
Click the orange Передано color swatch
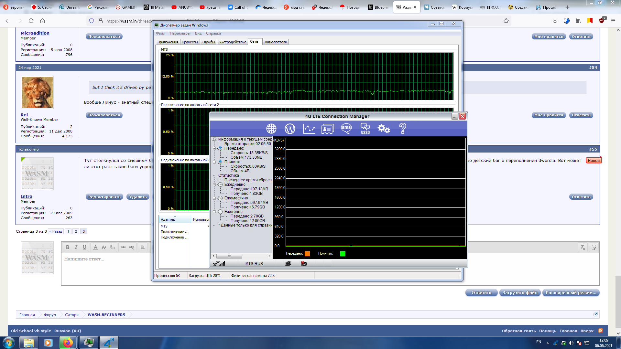tap(307, 254)
